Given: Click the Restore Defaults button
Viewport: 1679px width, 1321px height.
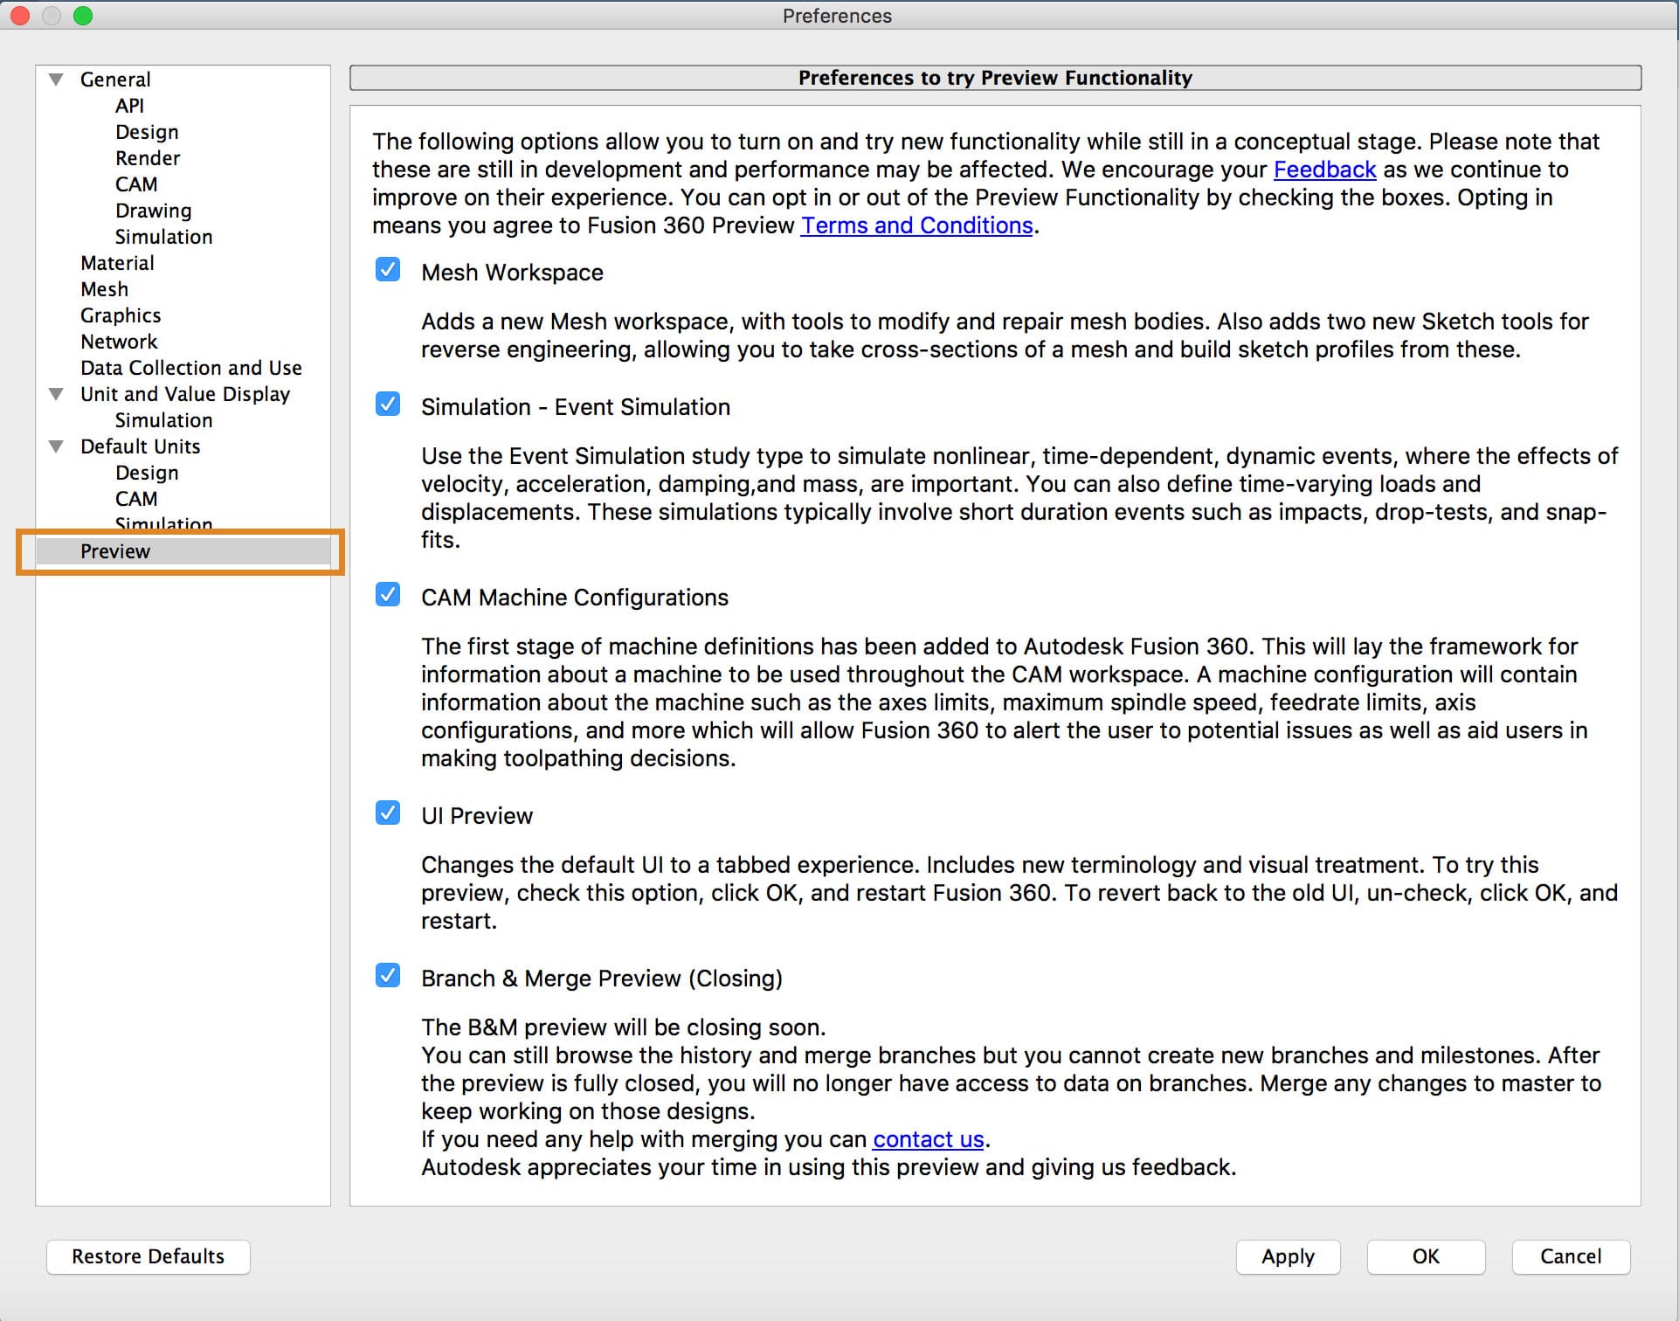Looking at the screenshot, I should (x=149, y=1256).
